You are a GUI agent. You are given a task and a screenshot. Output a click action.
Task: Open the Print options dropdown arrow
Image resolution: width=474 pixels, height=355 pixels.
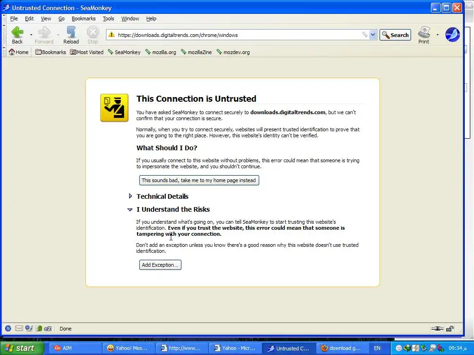pyautogui.click(x=437, y=35)
